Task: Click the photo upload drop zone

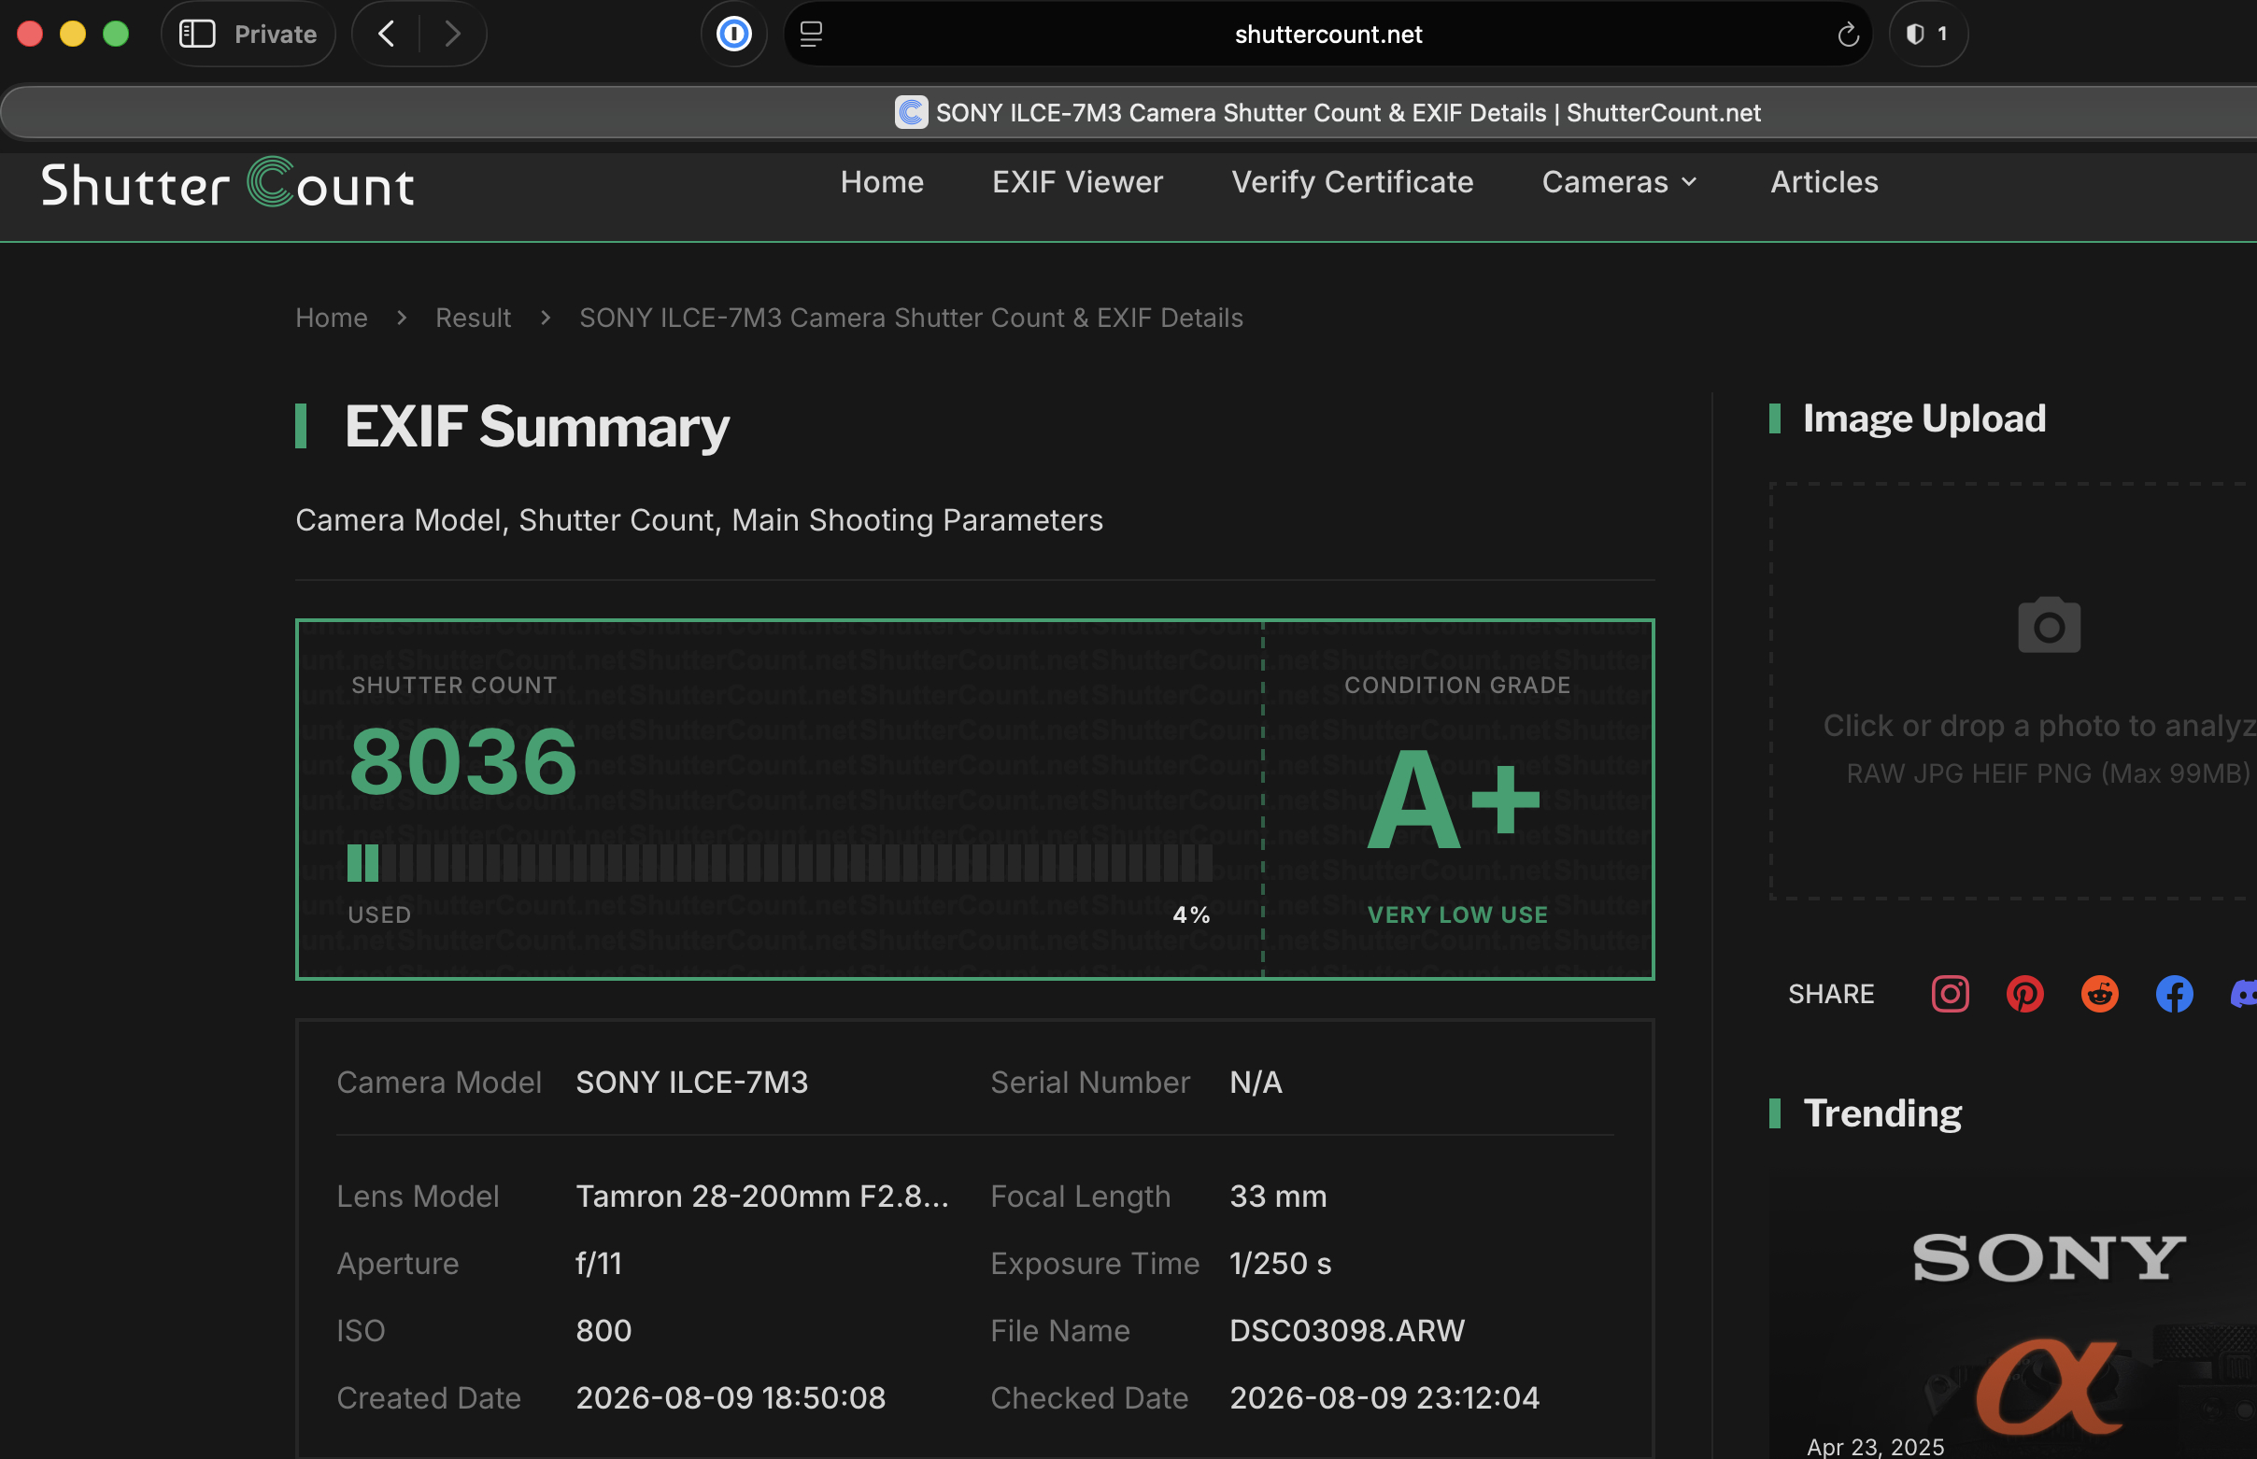Action: [x=2013, y=690]
